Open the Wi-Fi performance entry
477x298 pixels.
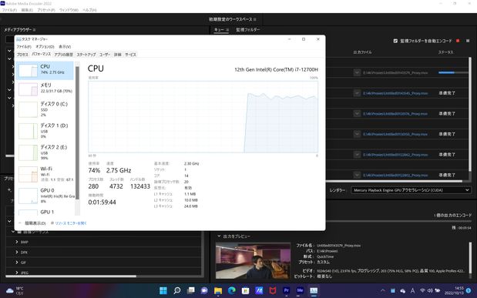(x=45, y=173)
